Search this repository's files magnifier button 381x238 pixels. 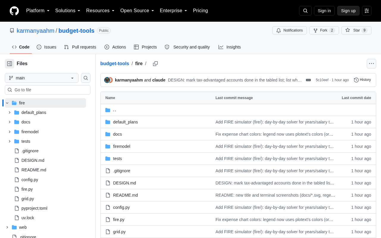point(86,78)
